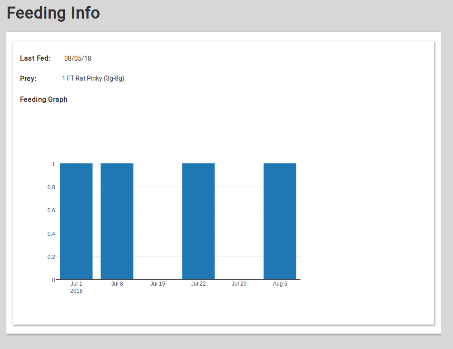The height and width of the screenshot is (349, 453).
Task: Click the Aug 5 axis label
Action: pos(280,283)
